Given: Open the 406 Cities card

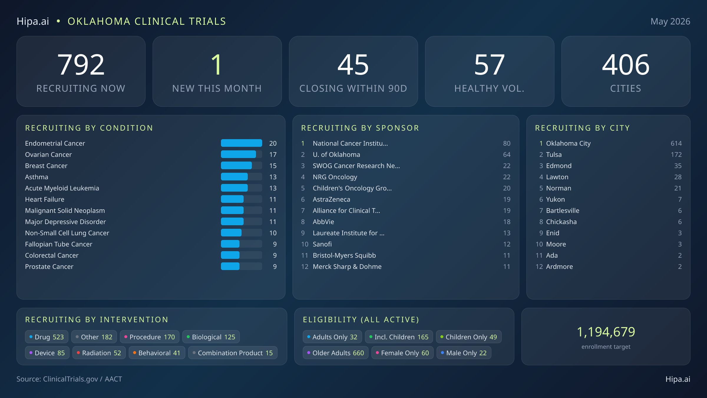Looking at the screenshot, I should [x=626, y=71].
